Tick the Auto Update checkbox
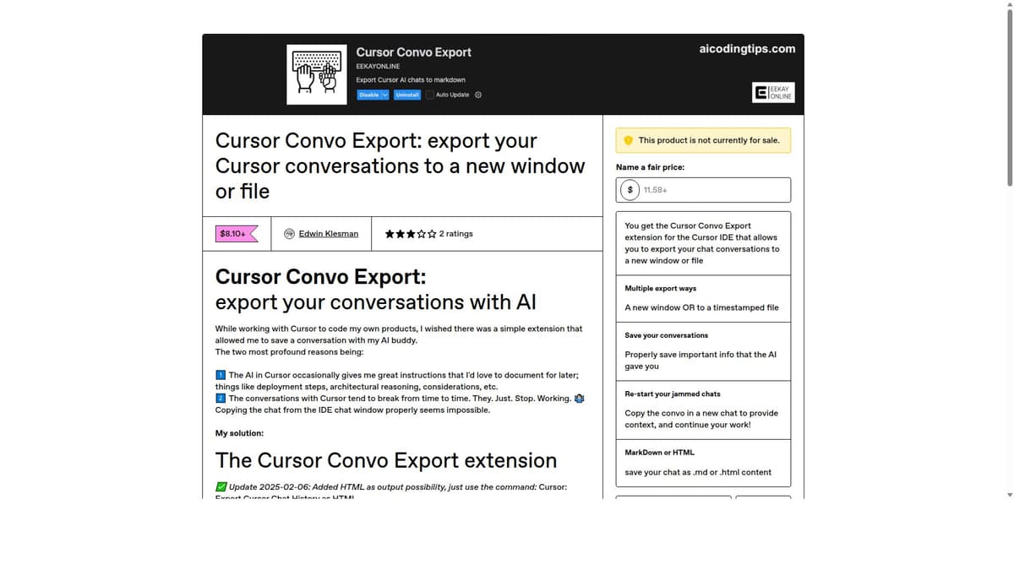 430,95
